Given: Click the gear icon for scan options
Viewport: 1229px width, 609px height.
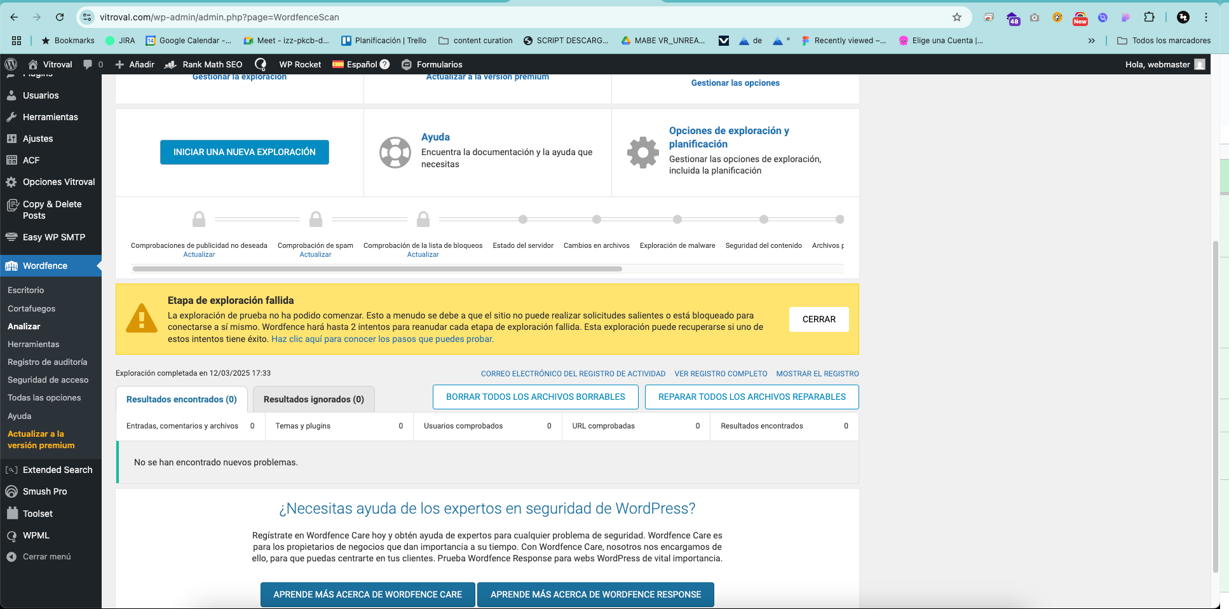Looking at the screenshot, I should (643, 153).
